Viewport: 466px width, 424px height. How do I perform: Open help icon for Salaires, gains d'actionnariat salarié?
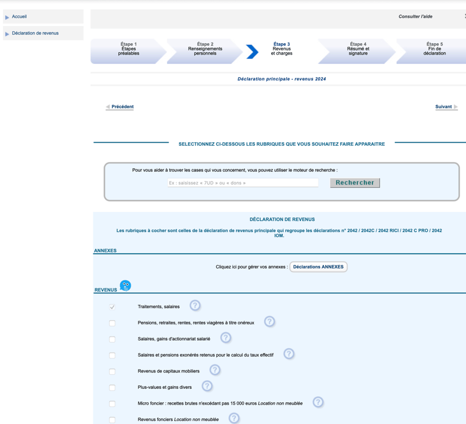226,338
